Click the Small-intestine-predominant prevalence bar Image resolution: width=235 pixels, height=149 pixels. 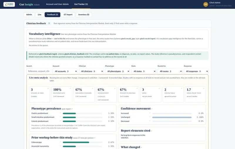(x=83, y=117)
